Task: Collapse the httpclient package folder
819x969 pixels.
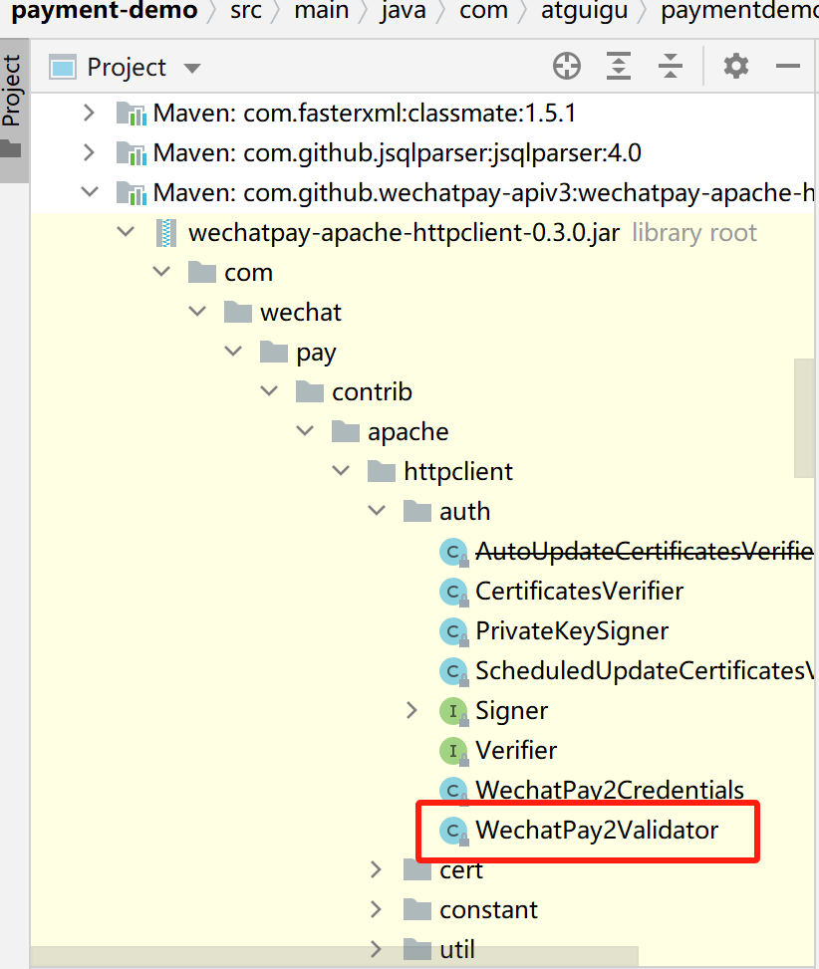Action: pos(341,471)
